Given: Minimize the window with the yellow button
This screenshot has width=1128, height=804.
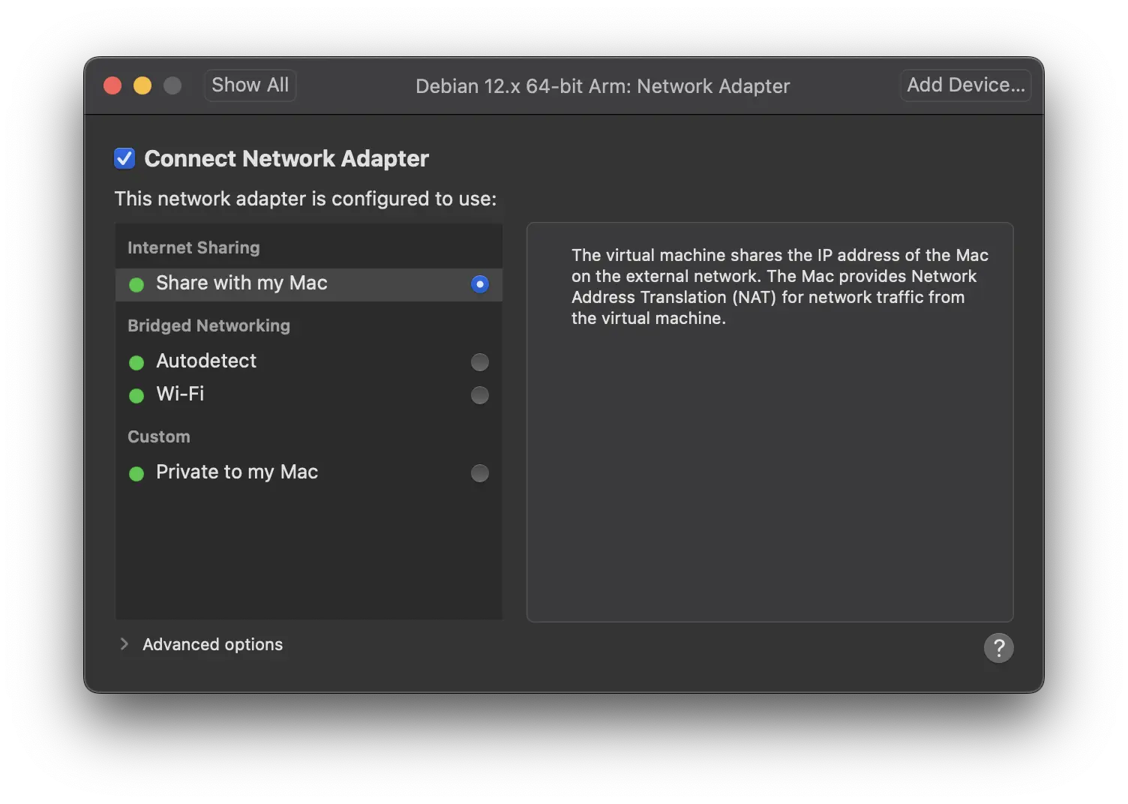Looking at the screenshot, I should coord(142,85).
